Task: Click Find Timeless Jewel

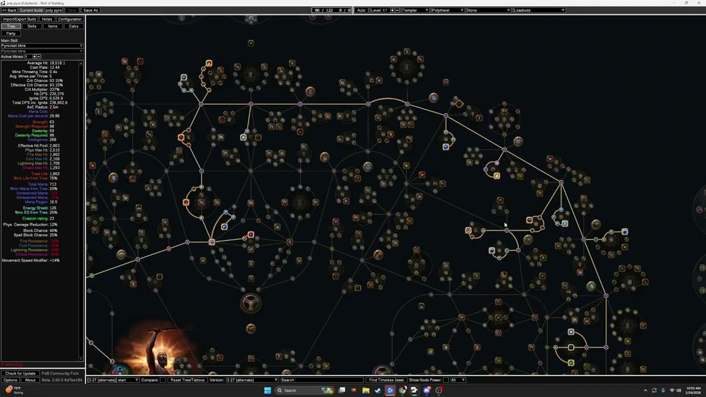Action: coord(386,380)
